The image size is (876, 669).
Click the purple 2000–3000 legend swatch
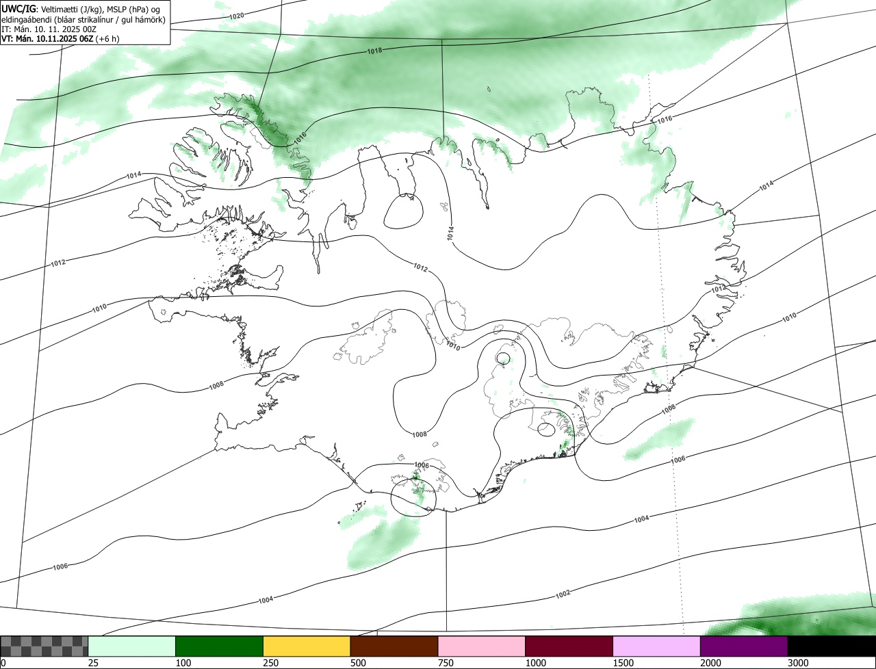click(x=744, y=646)
